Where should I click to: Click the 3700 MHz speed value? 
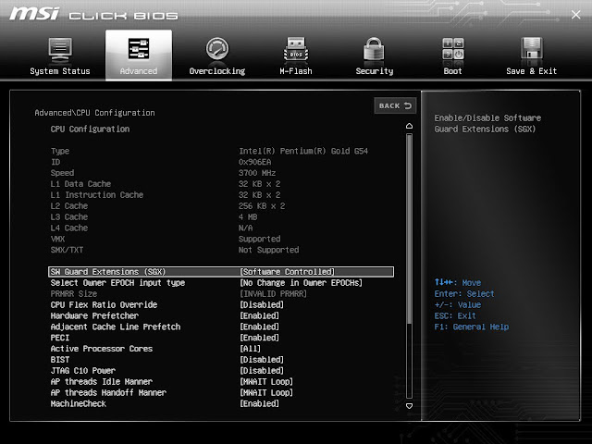point(257,173)
